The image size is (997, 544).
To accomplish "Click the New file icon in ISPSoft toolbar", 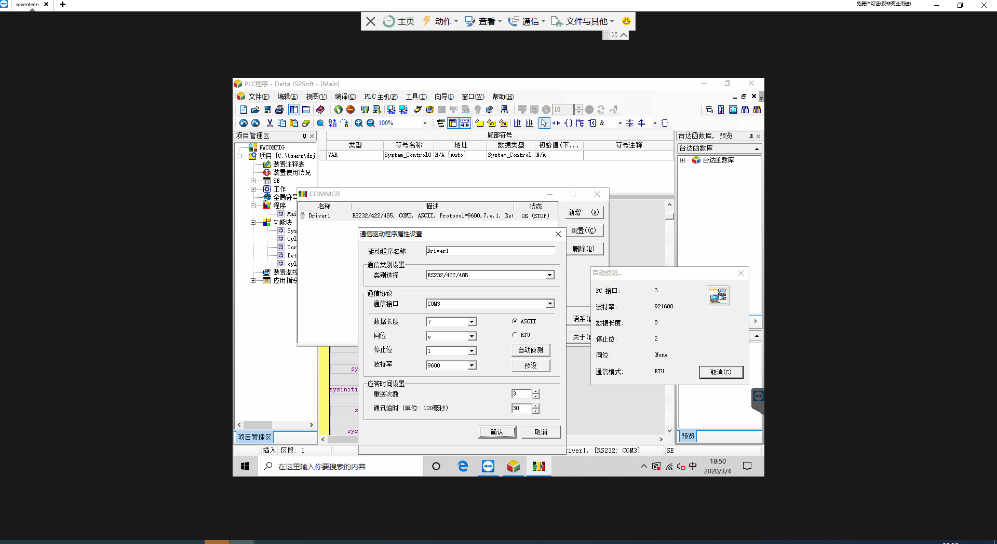I will [x=244, y=110].
